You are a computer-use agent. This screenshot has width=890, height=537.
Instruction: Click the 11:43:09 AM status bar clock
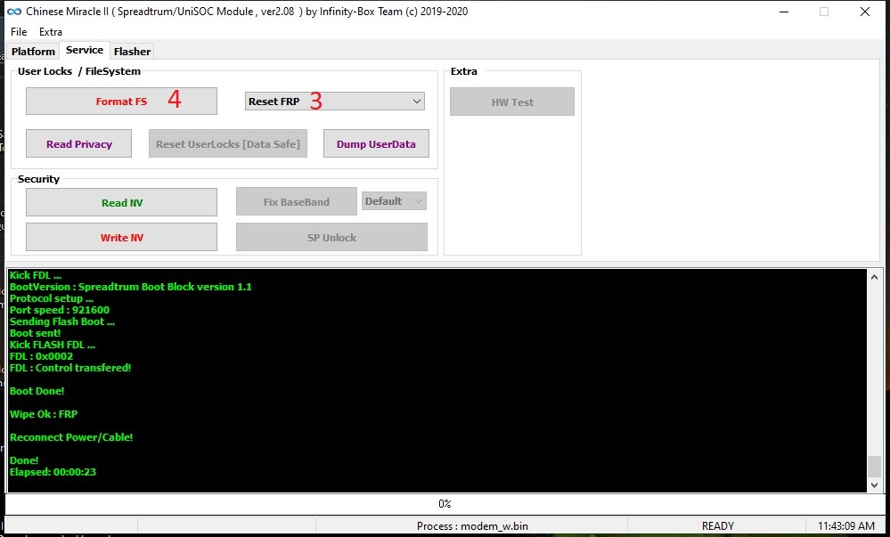pyautogui.click(x=846, y=526)
